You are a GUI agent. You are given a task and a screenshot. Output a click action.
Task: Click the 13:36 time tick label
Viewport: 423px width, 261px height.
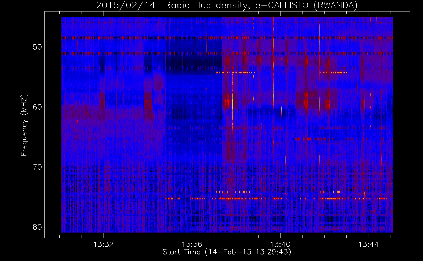pyautogui.click(x=192, y=245)
